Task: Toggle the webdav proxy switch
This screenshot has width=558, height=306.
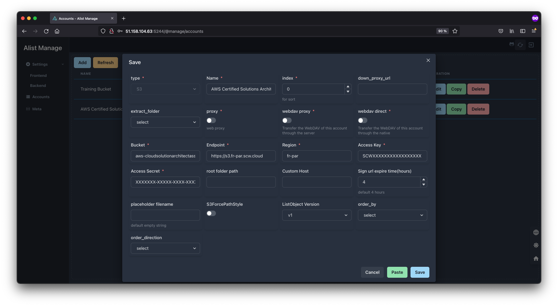Action: click(287, 120)
